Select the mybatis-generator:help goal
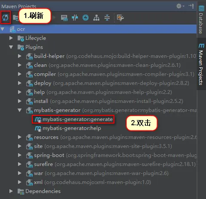Viewport: 206px width, 199px height. tap(72, 128)
